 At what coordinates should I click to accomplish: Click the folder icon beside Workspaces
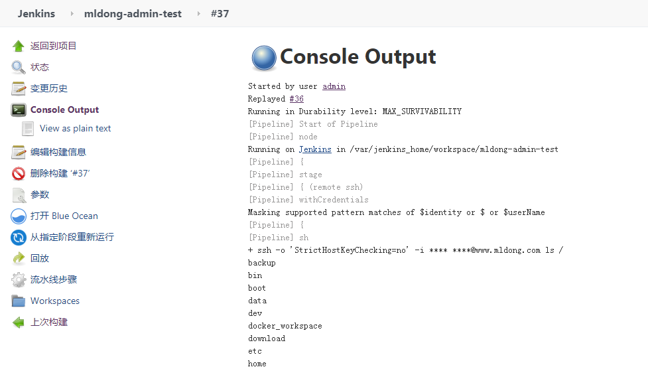click(19, 301)
